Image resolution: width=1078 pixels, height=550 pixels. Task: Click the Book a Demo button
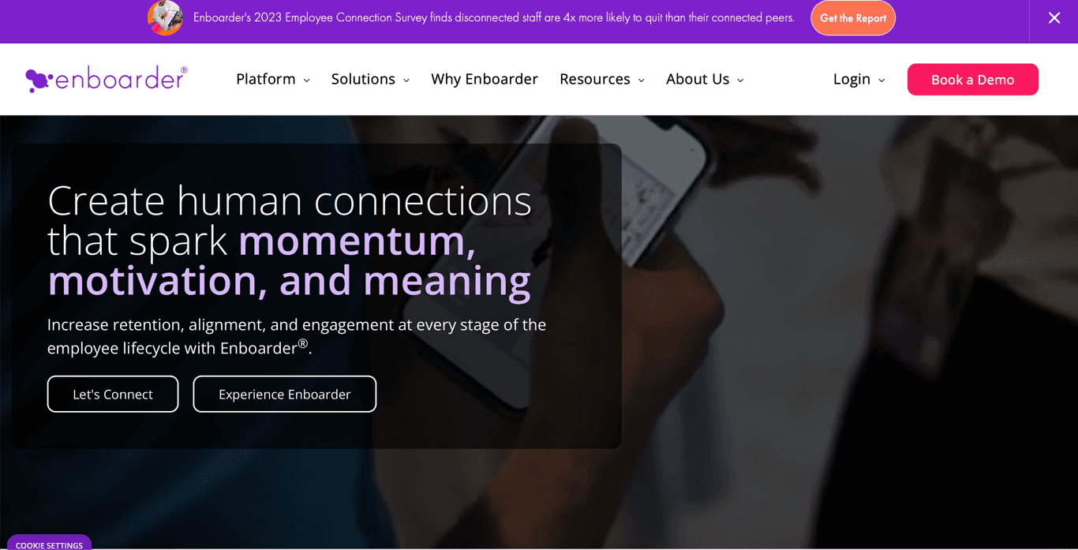(972, 80)
